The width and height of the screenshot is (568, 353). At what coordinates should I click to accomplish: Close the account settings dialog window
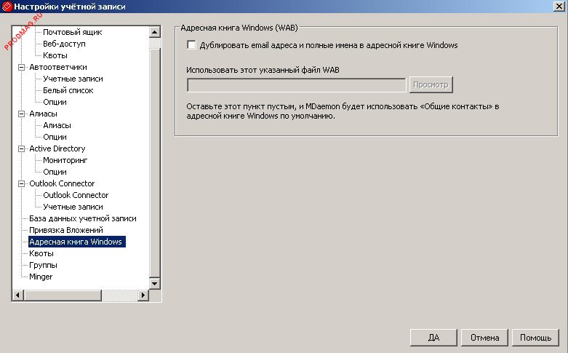[559, 7]
